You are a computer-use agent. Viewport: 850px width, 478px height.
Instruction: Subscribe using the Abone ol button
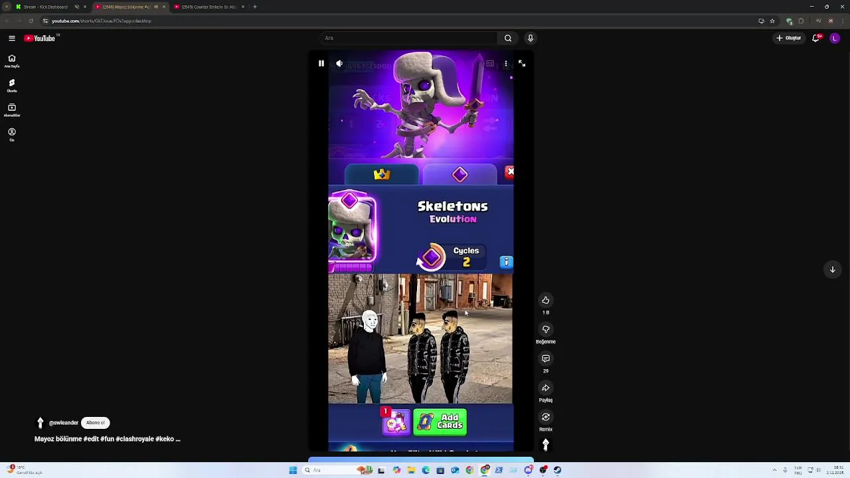click(x=96, y=423)
